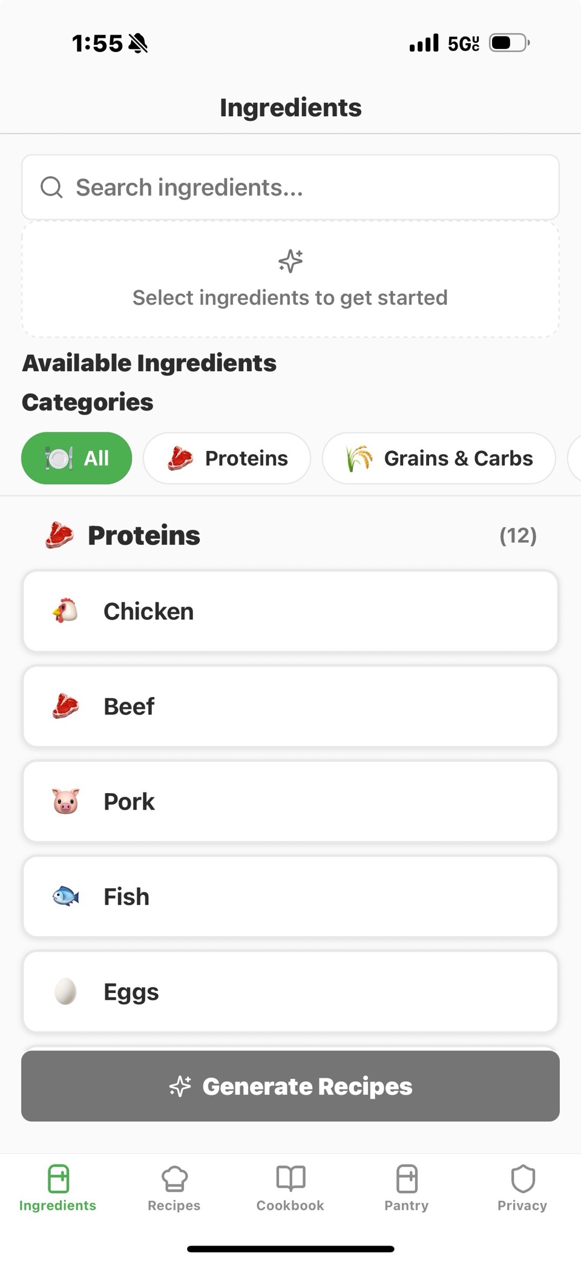Go to the Pantry fridge icon

click(407, 1178)
